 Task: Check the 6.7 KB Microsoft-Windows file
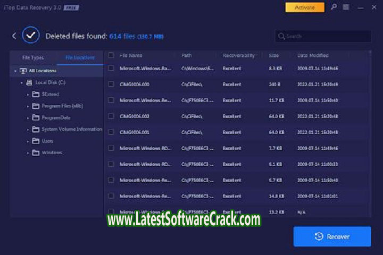tap(111, 180)
